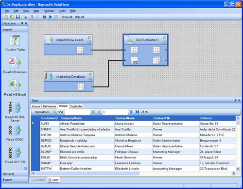Click output table icon in Marketing Database
The width and height of the screenshot is (243, 189).
pos(81,86)
